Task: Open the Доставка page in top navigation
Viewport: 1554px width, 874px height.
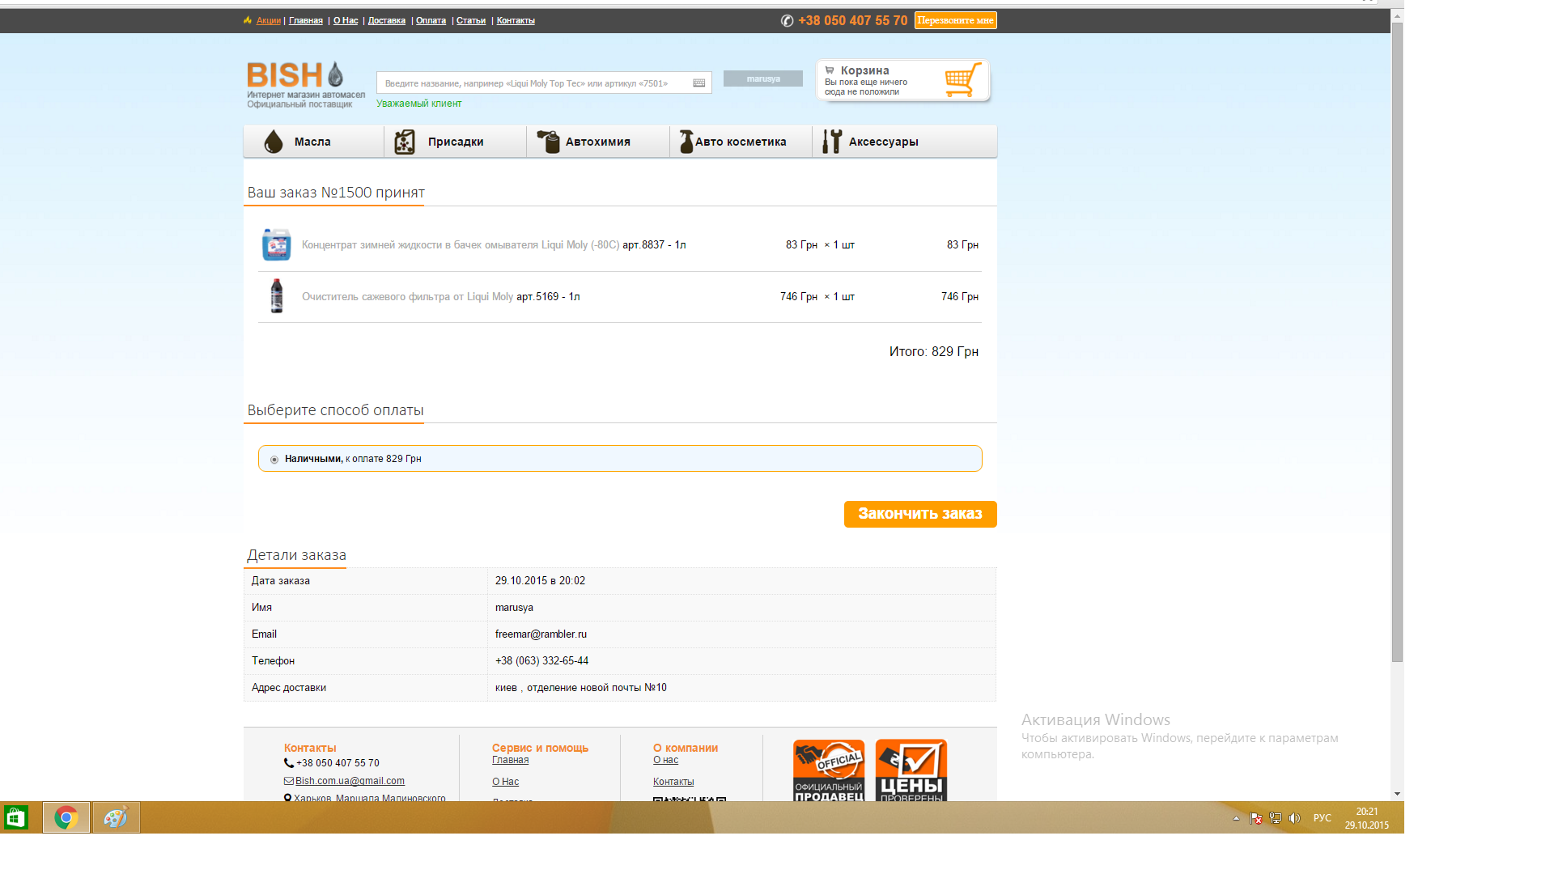Action: click(386, 21)
